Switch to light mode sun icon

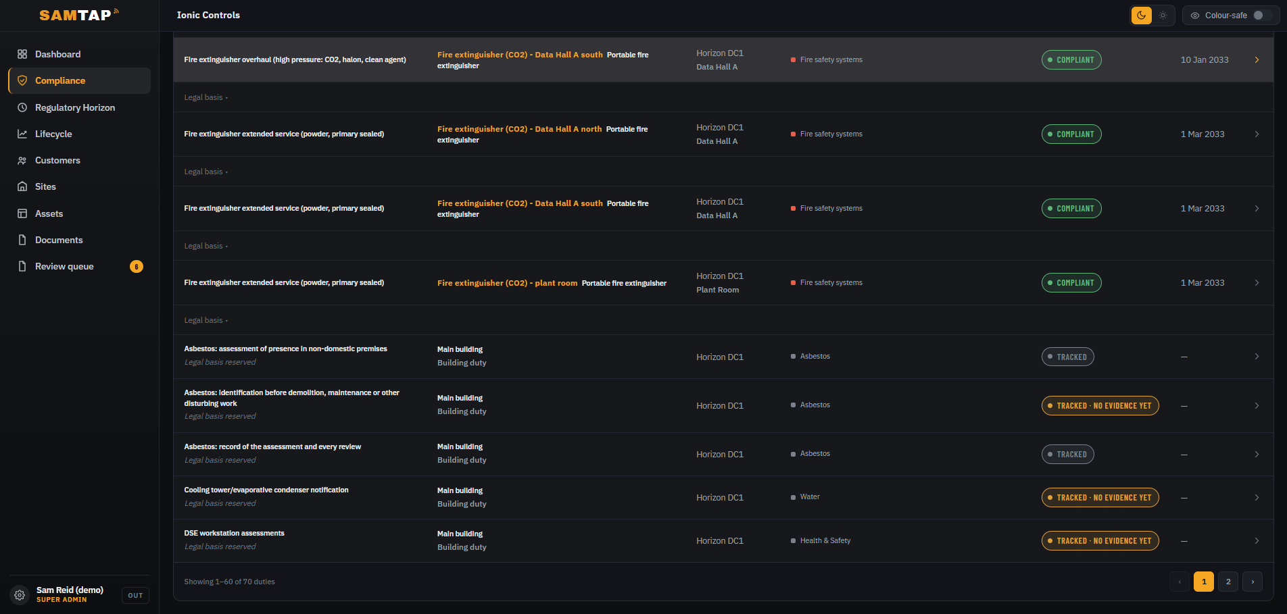tap(1163, 15)
